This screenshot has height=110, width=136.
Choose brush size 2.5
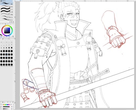tap(12, 42)
